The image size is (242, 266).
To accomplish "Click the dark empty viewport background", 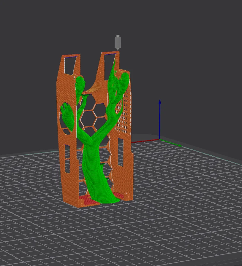I will (187, 51).
